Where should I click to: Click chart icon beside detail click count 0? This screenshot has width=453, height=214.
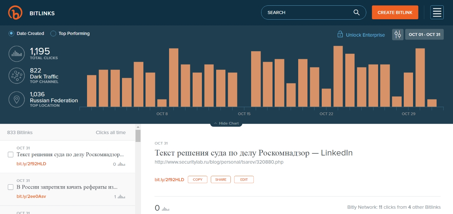click(166, 209)
